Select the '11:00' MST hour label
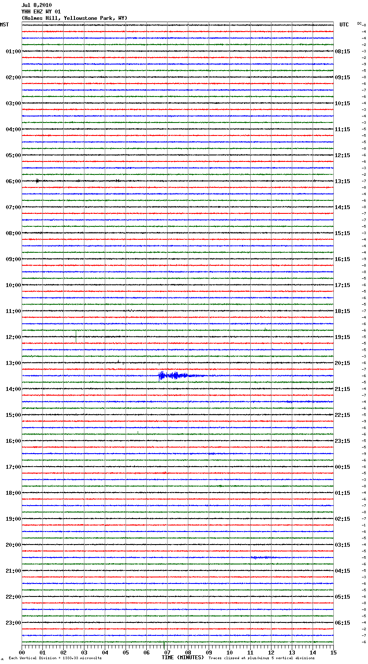 13,311
